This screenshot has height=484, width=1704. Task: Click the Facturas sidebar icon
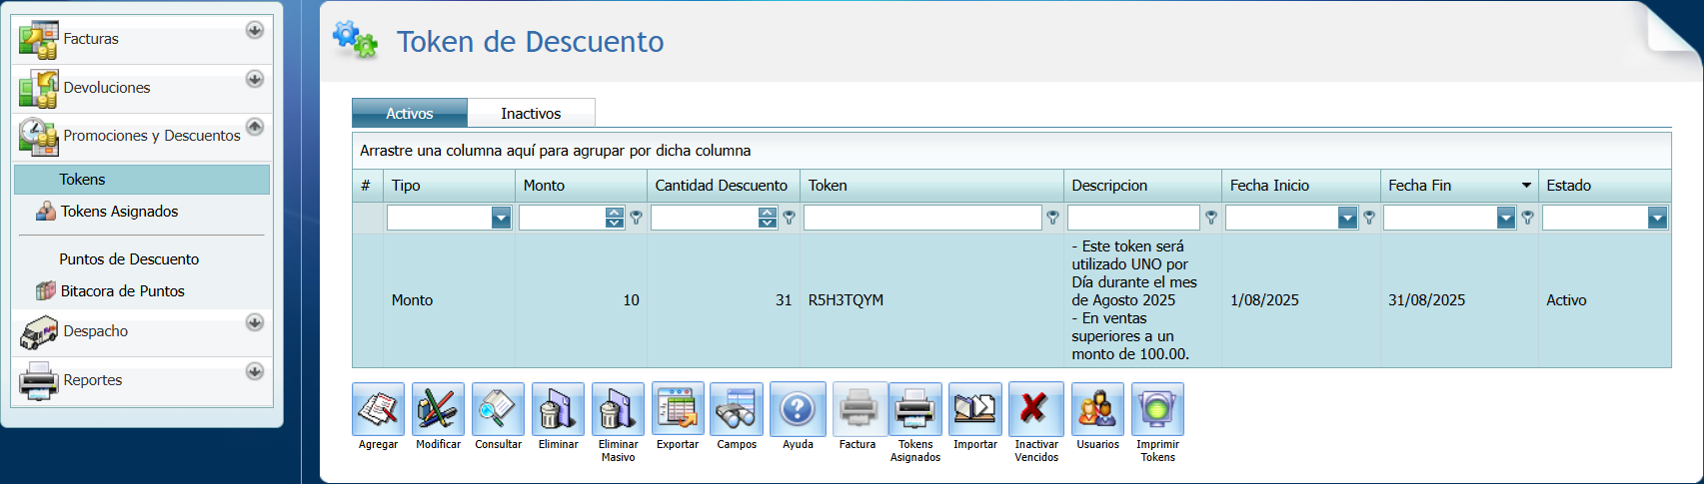tap(38, 39)
